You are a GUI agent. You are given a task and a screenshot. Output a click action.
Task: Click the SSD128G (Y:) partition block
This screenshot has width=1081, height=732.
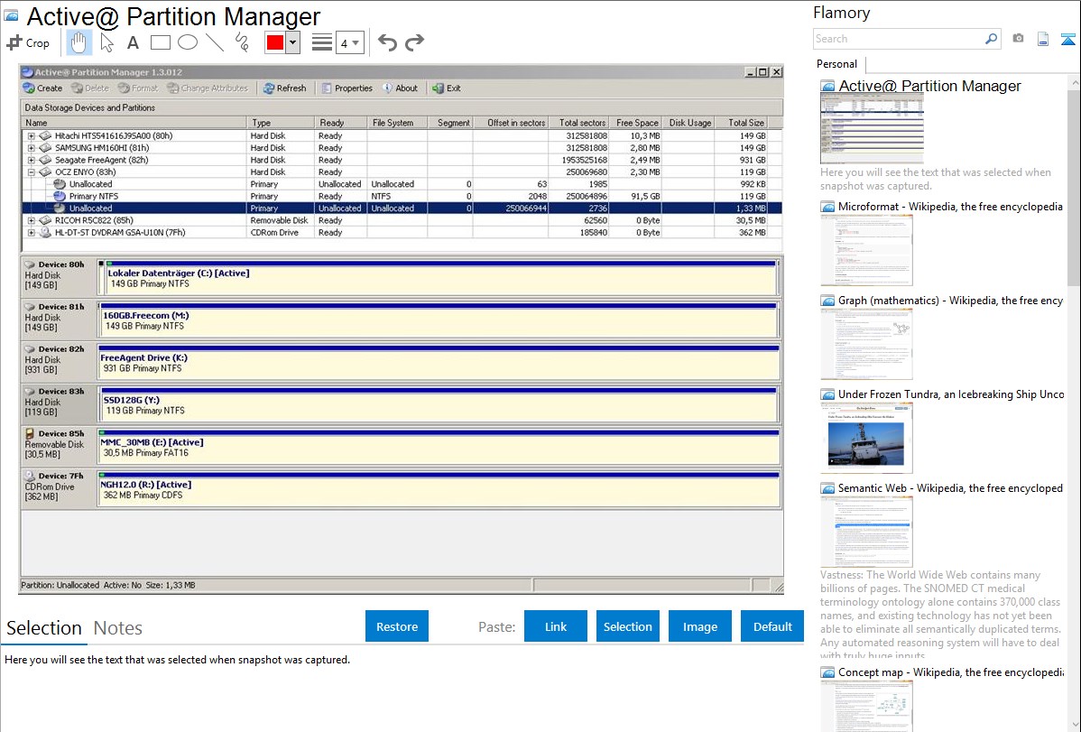439,405
